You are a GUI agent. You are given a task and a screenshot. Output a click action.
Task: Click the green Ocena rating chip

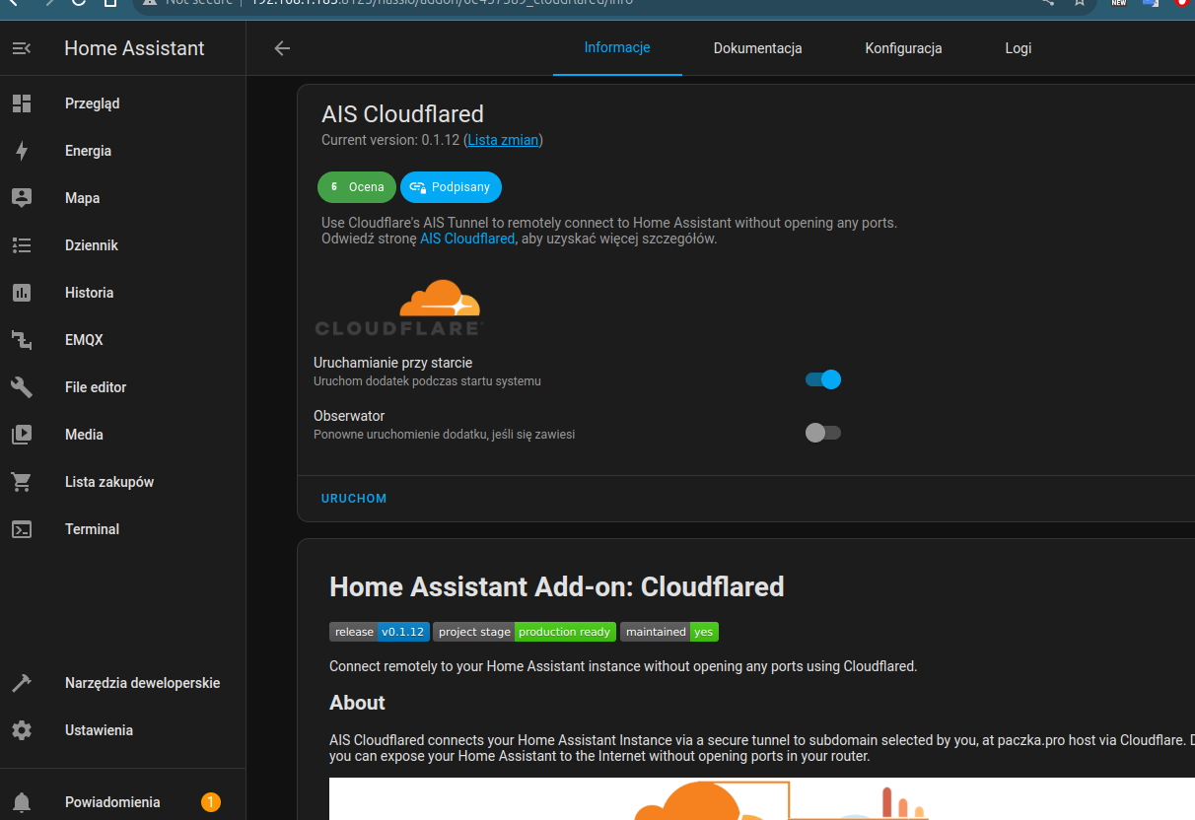tap(357, 186)
